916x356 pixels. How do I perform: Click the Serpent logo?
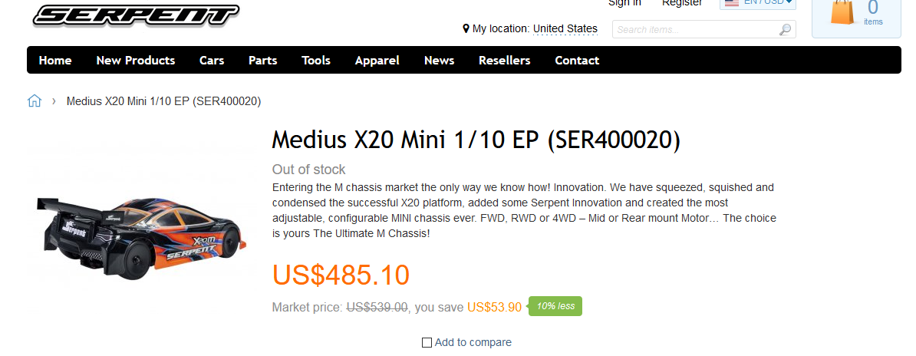pyautogui.click(x=136, y=15)
